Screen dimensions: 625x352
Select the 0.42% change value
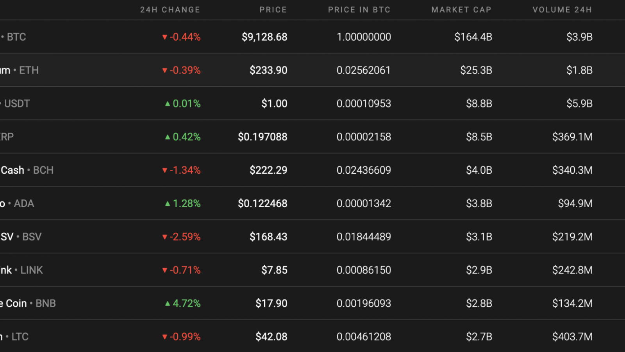tap(183, 136)
